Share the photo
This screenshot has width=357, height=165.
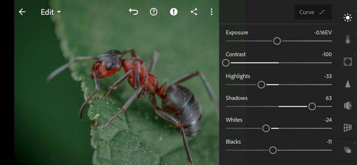[194, 12]
